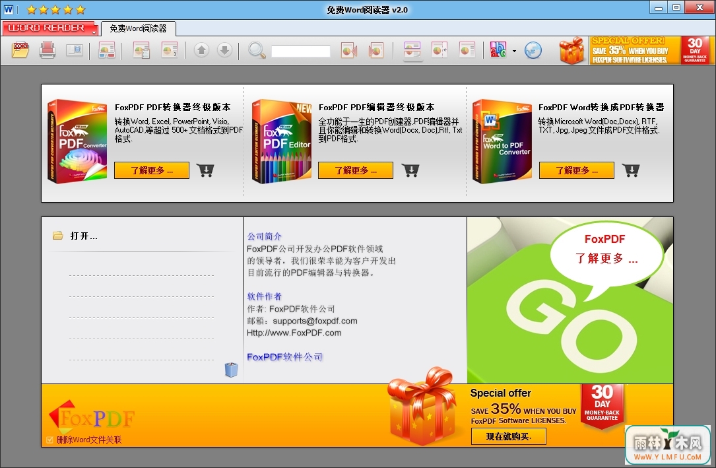Click the FoxPDF PDF Editor product box image

click(x=281, y=141)
